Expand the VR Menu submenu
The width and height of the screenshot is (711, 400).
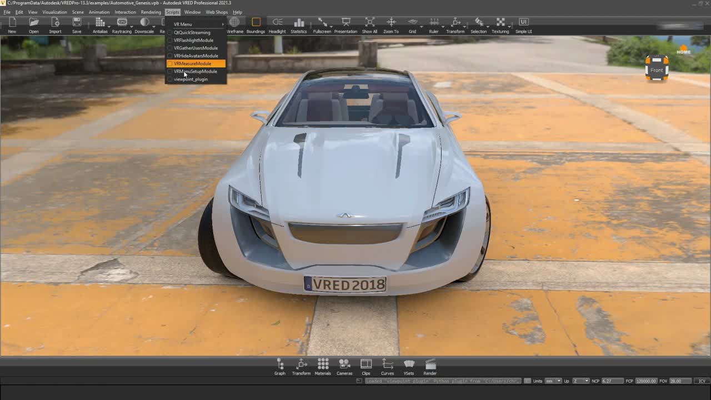tap(196, 24)
